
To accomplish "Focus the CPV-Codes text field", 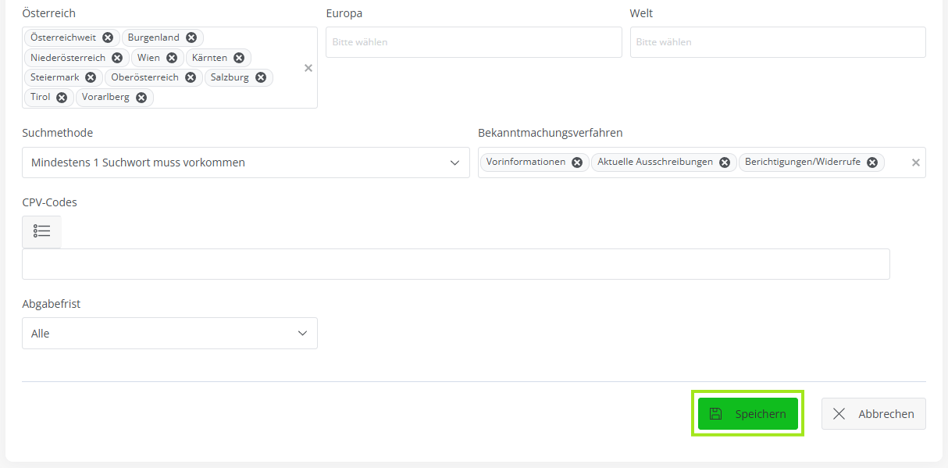I will (x=455, y=264).
